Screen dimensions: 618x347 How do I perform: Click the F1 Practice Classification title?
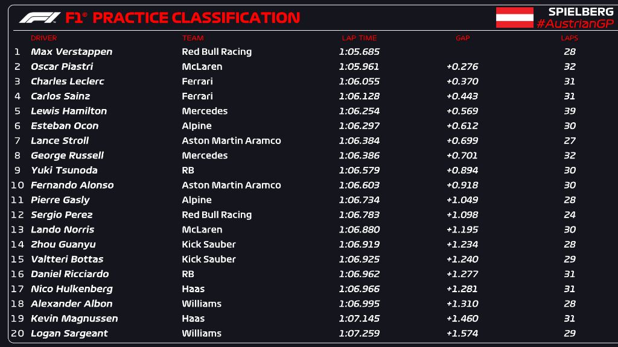click(182, 18)
